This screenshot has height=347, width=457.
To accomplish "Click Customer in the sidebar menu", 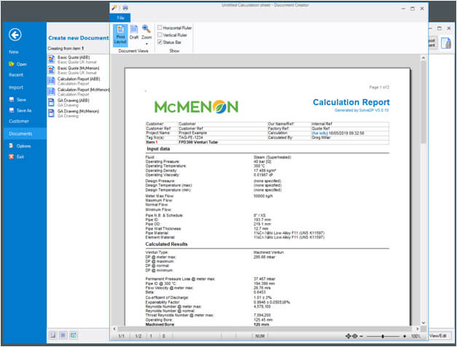I will pos(19,121).
